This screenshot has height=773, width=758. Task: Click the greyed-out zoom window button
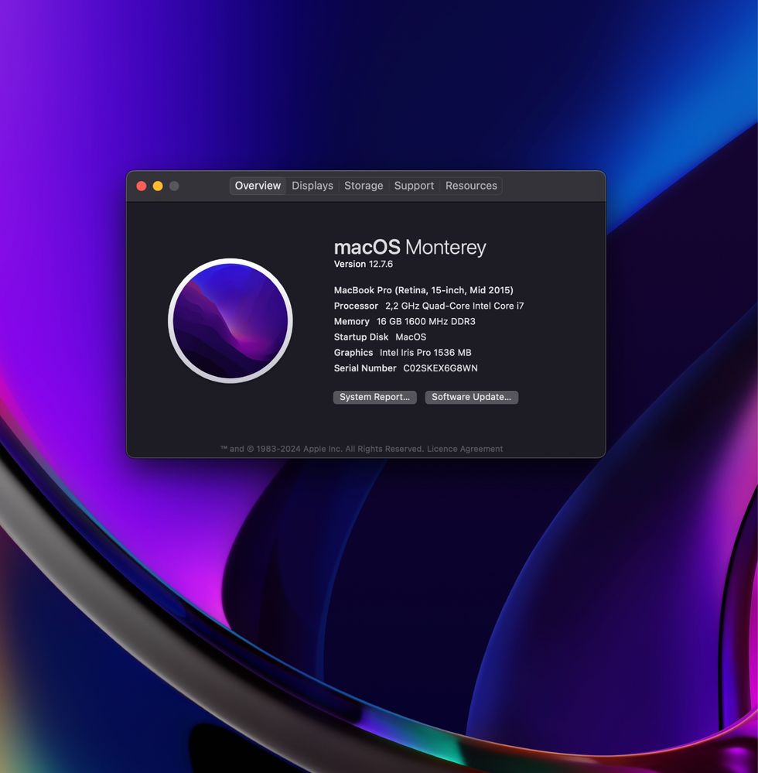[x=174, y=186]
